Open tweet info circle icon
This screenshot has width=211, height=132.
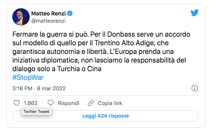(195, 88)
